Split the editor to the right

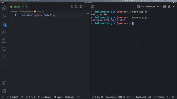click(x=81, y=7)
